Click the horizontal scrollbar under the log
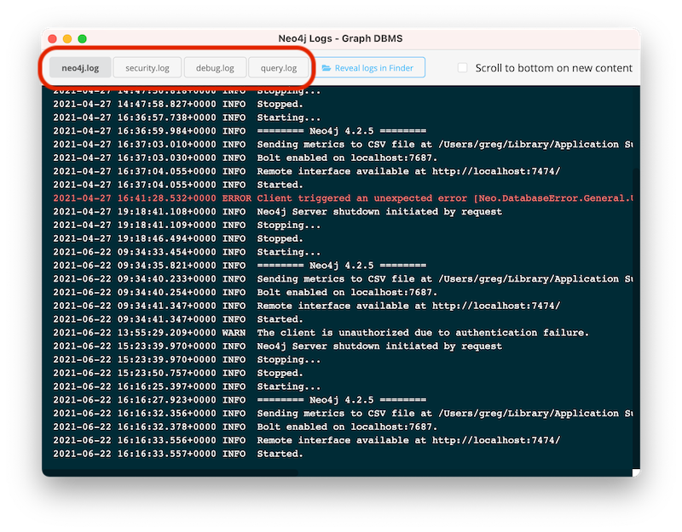Image resolution: width=682 pixels, height=532 pixels. coord(170,472)
